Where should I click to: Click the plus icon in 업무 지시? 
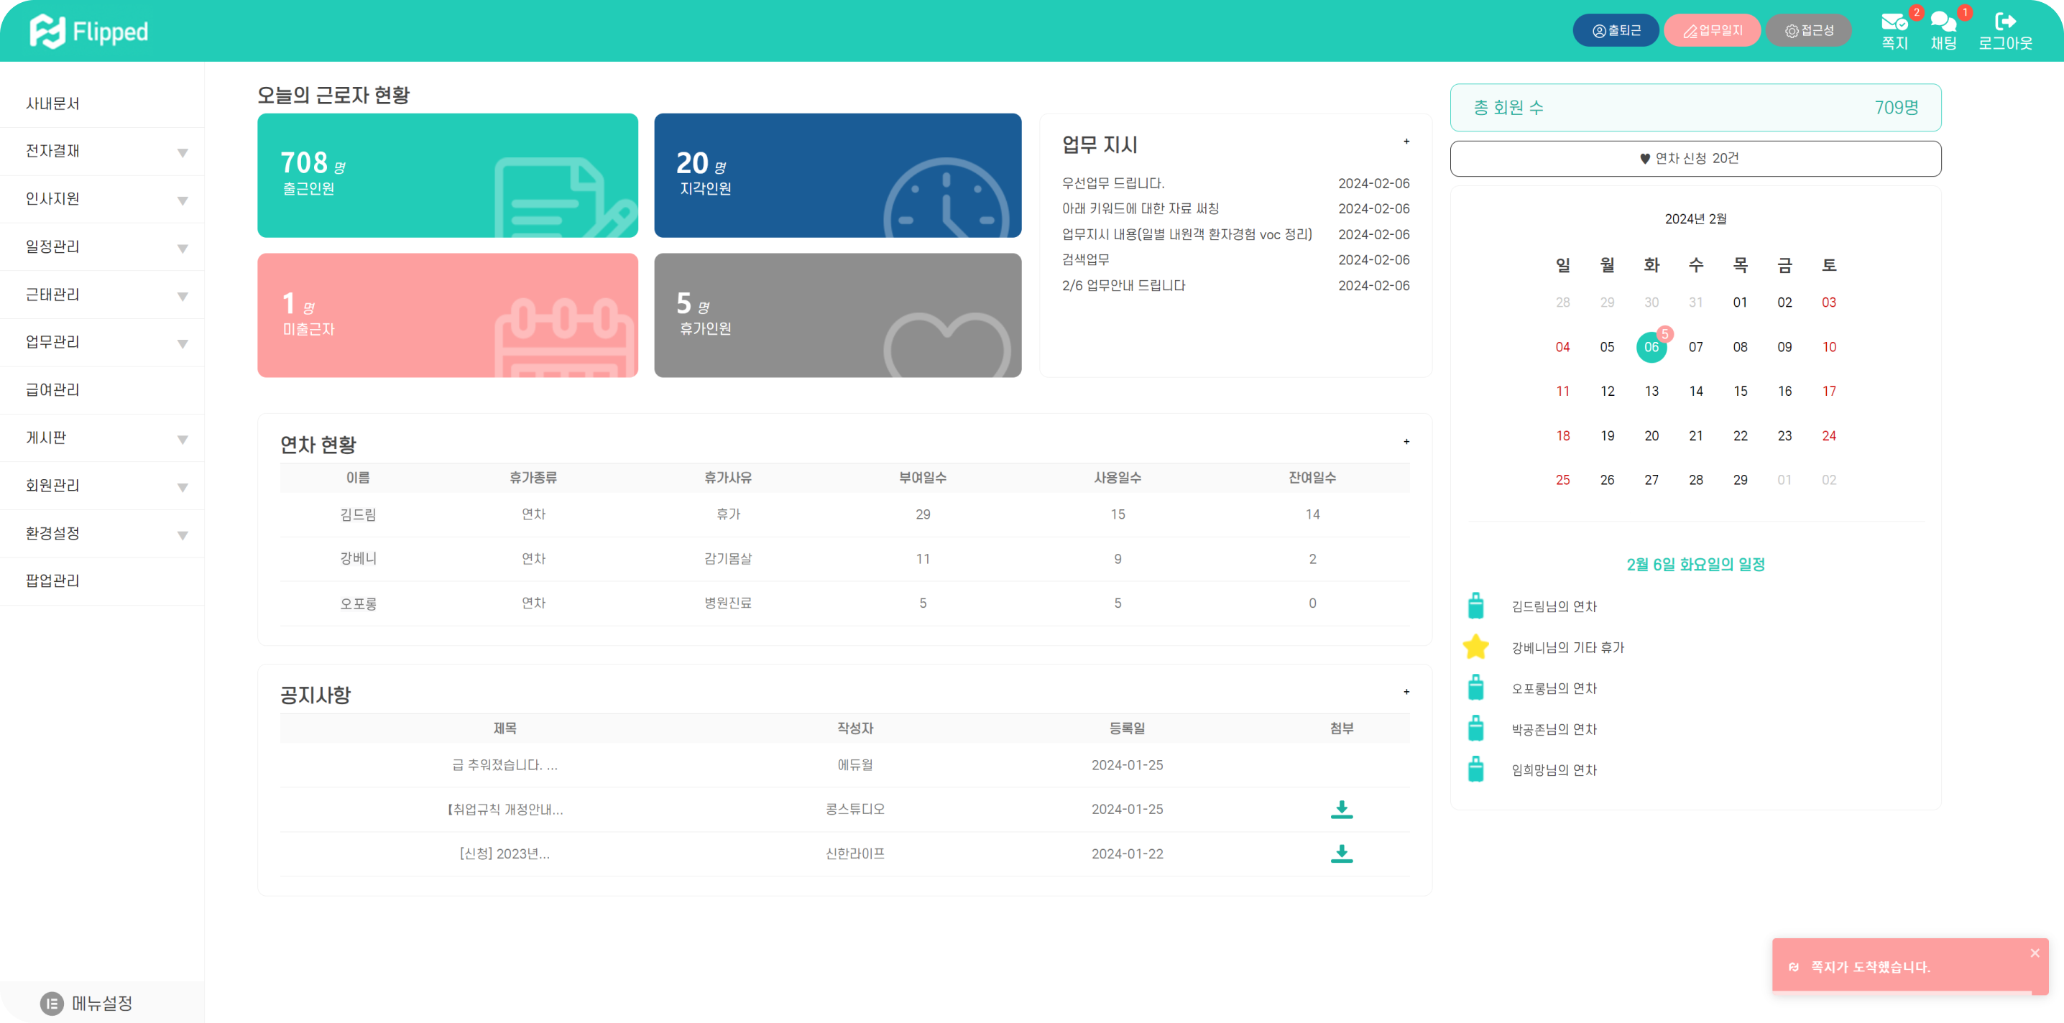pos(1406,142)
